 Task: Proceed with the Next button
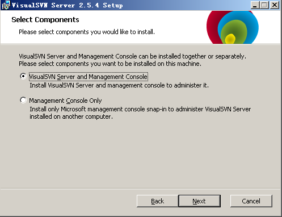(199, 201)
